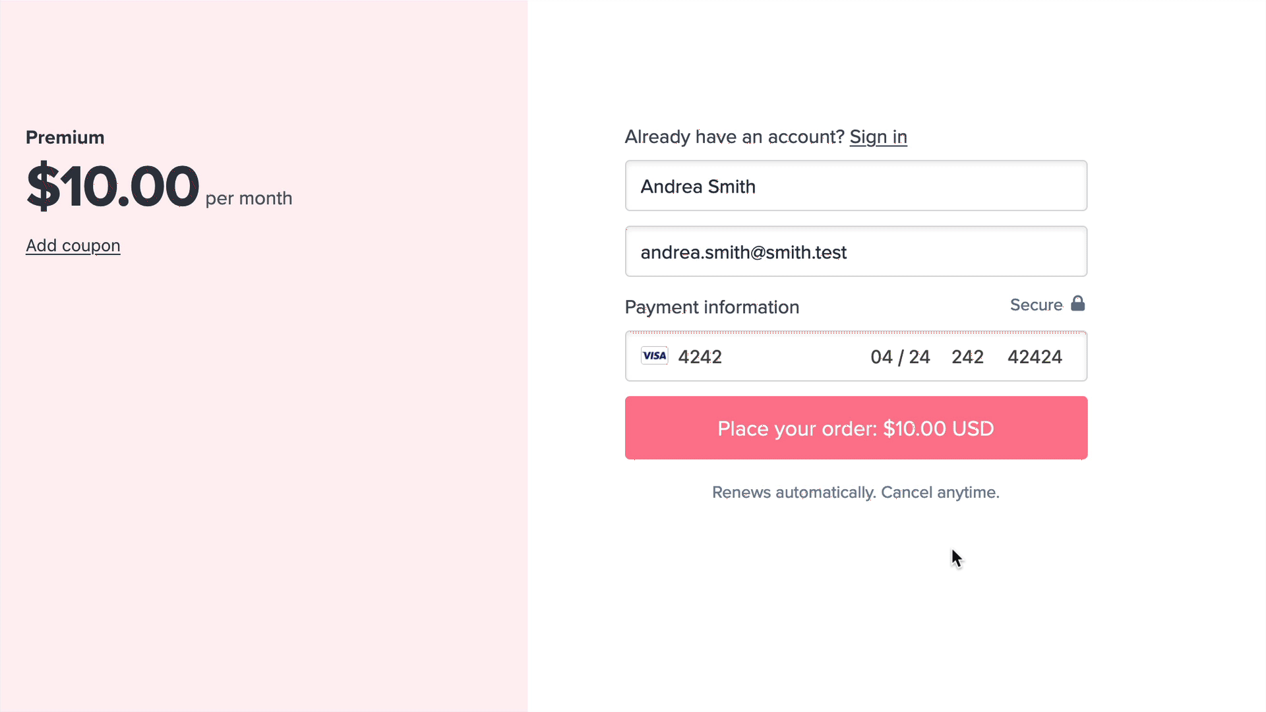Click the Premium plan heading
This screenshot has height=712, width=1266.
pos(65,137)
